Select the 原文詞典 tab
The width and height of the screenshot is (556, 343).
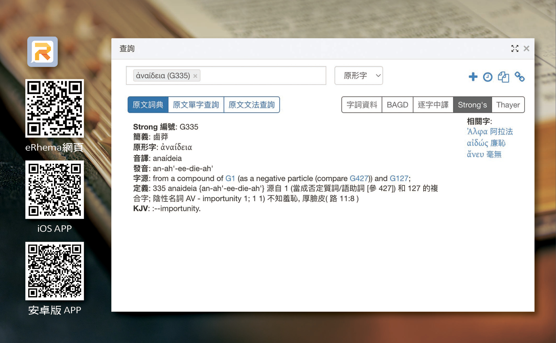[x=148, y=105]
